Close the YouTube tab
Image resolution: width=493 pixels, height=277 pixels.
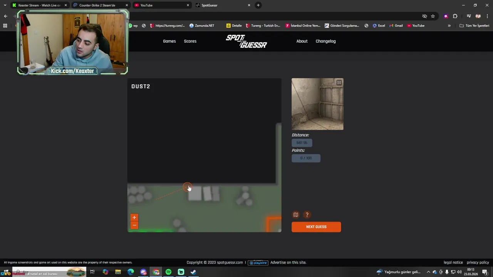click(188, 5)
